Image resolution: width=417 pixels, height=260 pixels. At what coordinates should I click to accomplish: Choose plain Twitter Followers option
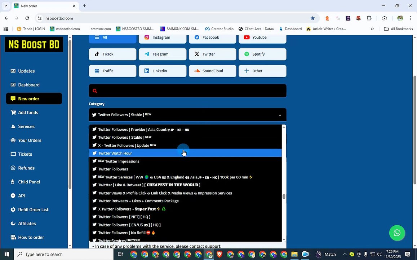click(x=185, y=169)
